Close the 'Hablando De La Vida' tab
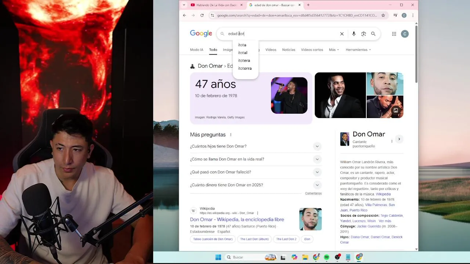This screenshot has height=264, width=470. pyautogui.click(x=242, y=5)
